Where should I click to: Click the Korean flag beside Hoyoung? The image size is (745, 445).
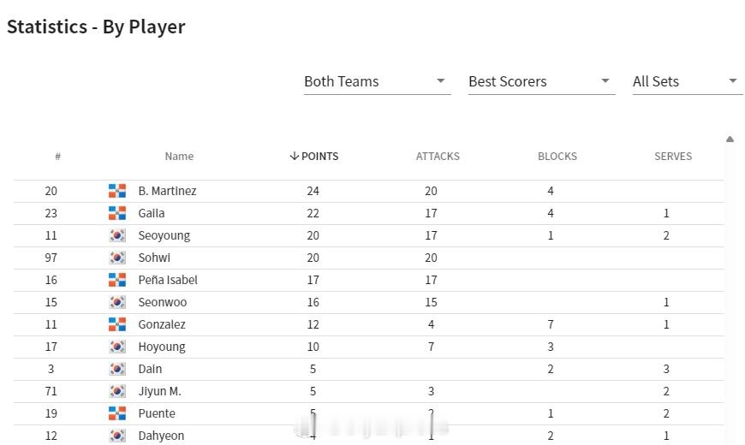(x=116, y=347)
